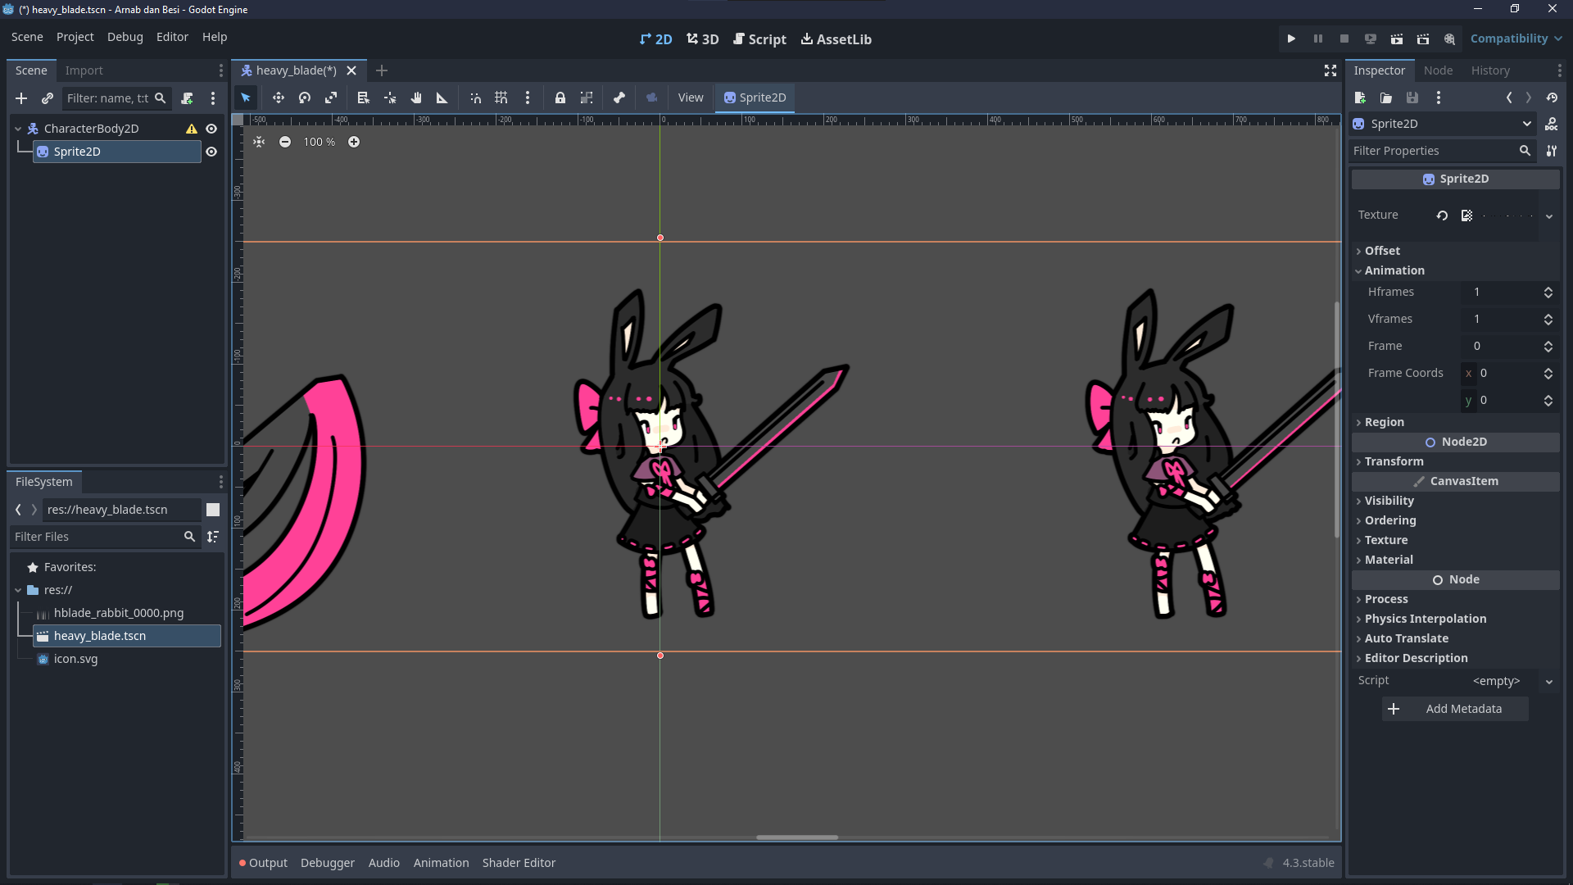Viewport: 1573px width, 885px height.
Task: Open the Project menu
Action: pos(75,37)
